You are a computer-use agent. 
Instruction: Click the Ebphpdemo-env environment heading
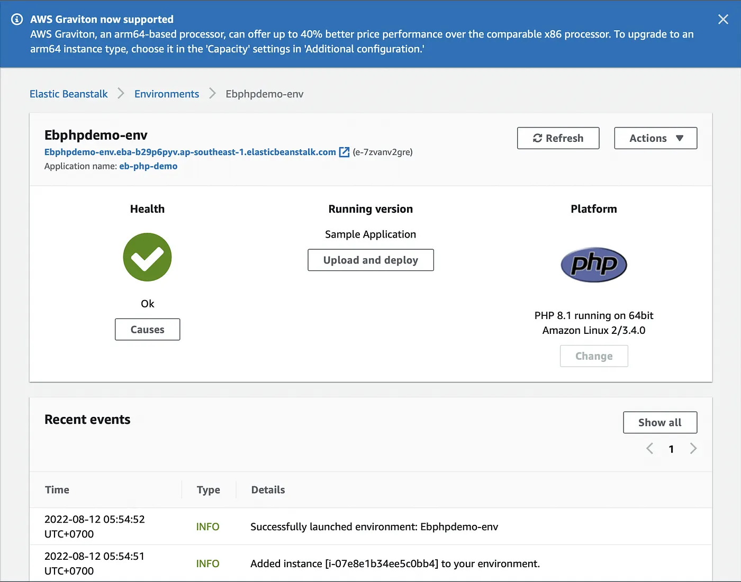[96, 135]
